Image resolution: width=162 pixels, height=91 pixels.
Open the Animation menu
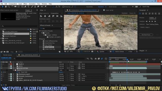pos(32,4)
